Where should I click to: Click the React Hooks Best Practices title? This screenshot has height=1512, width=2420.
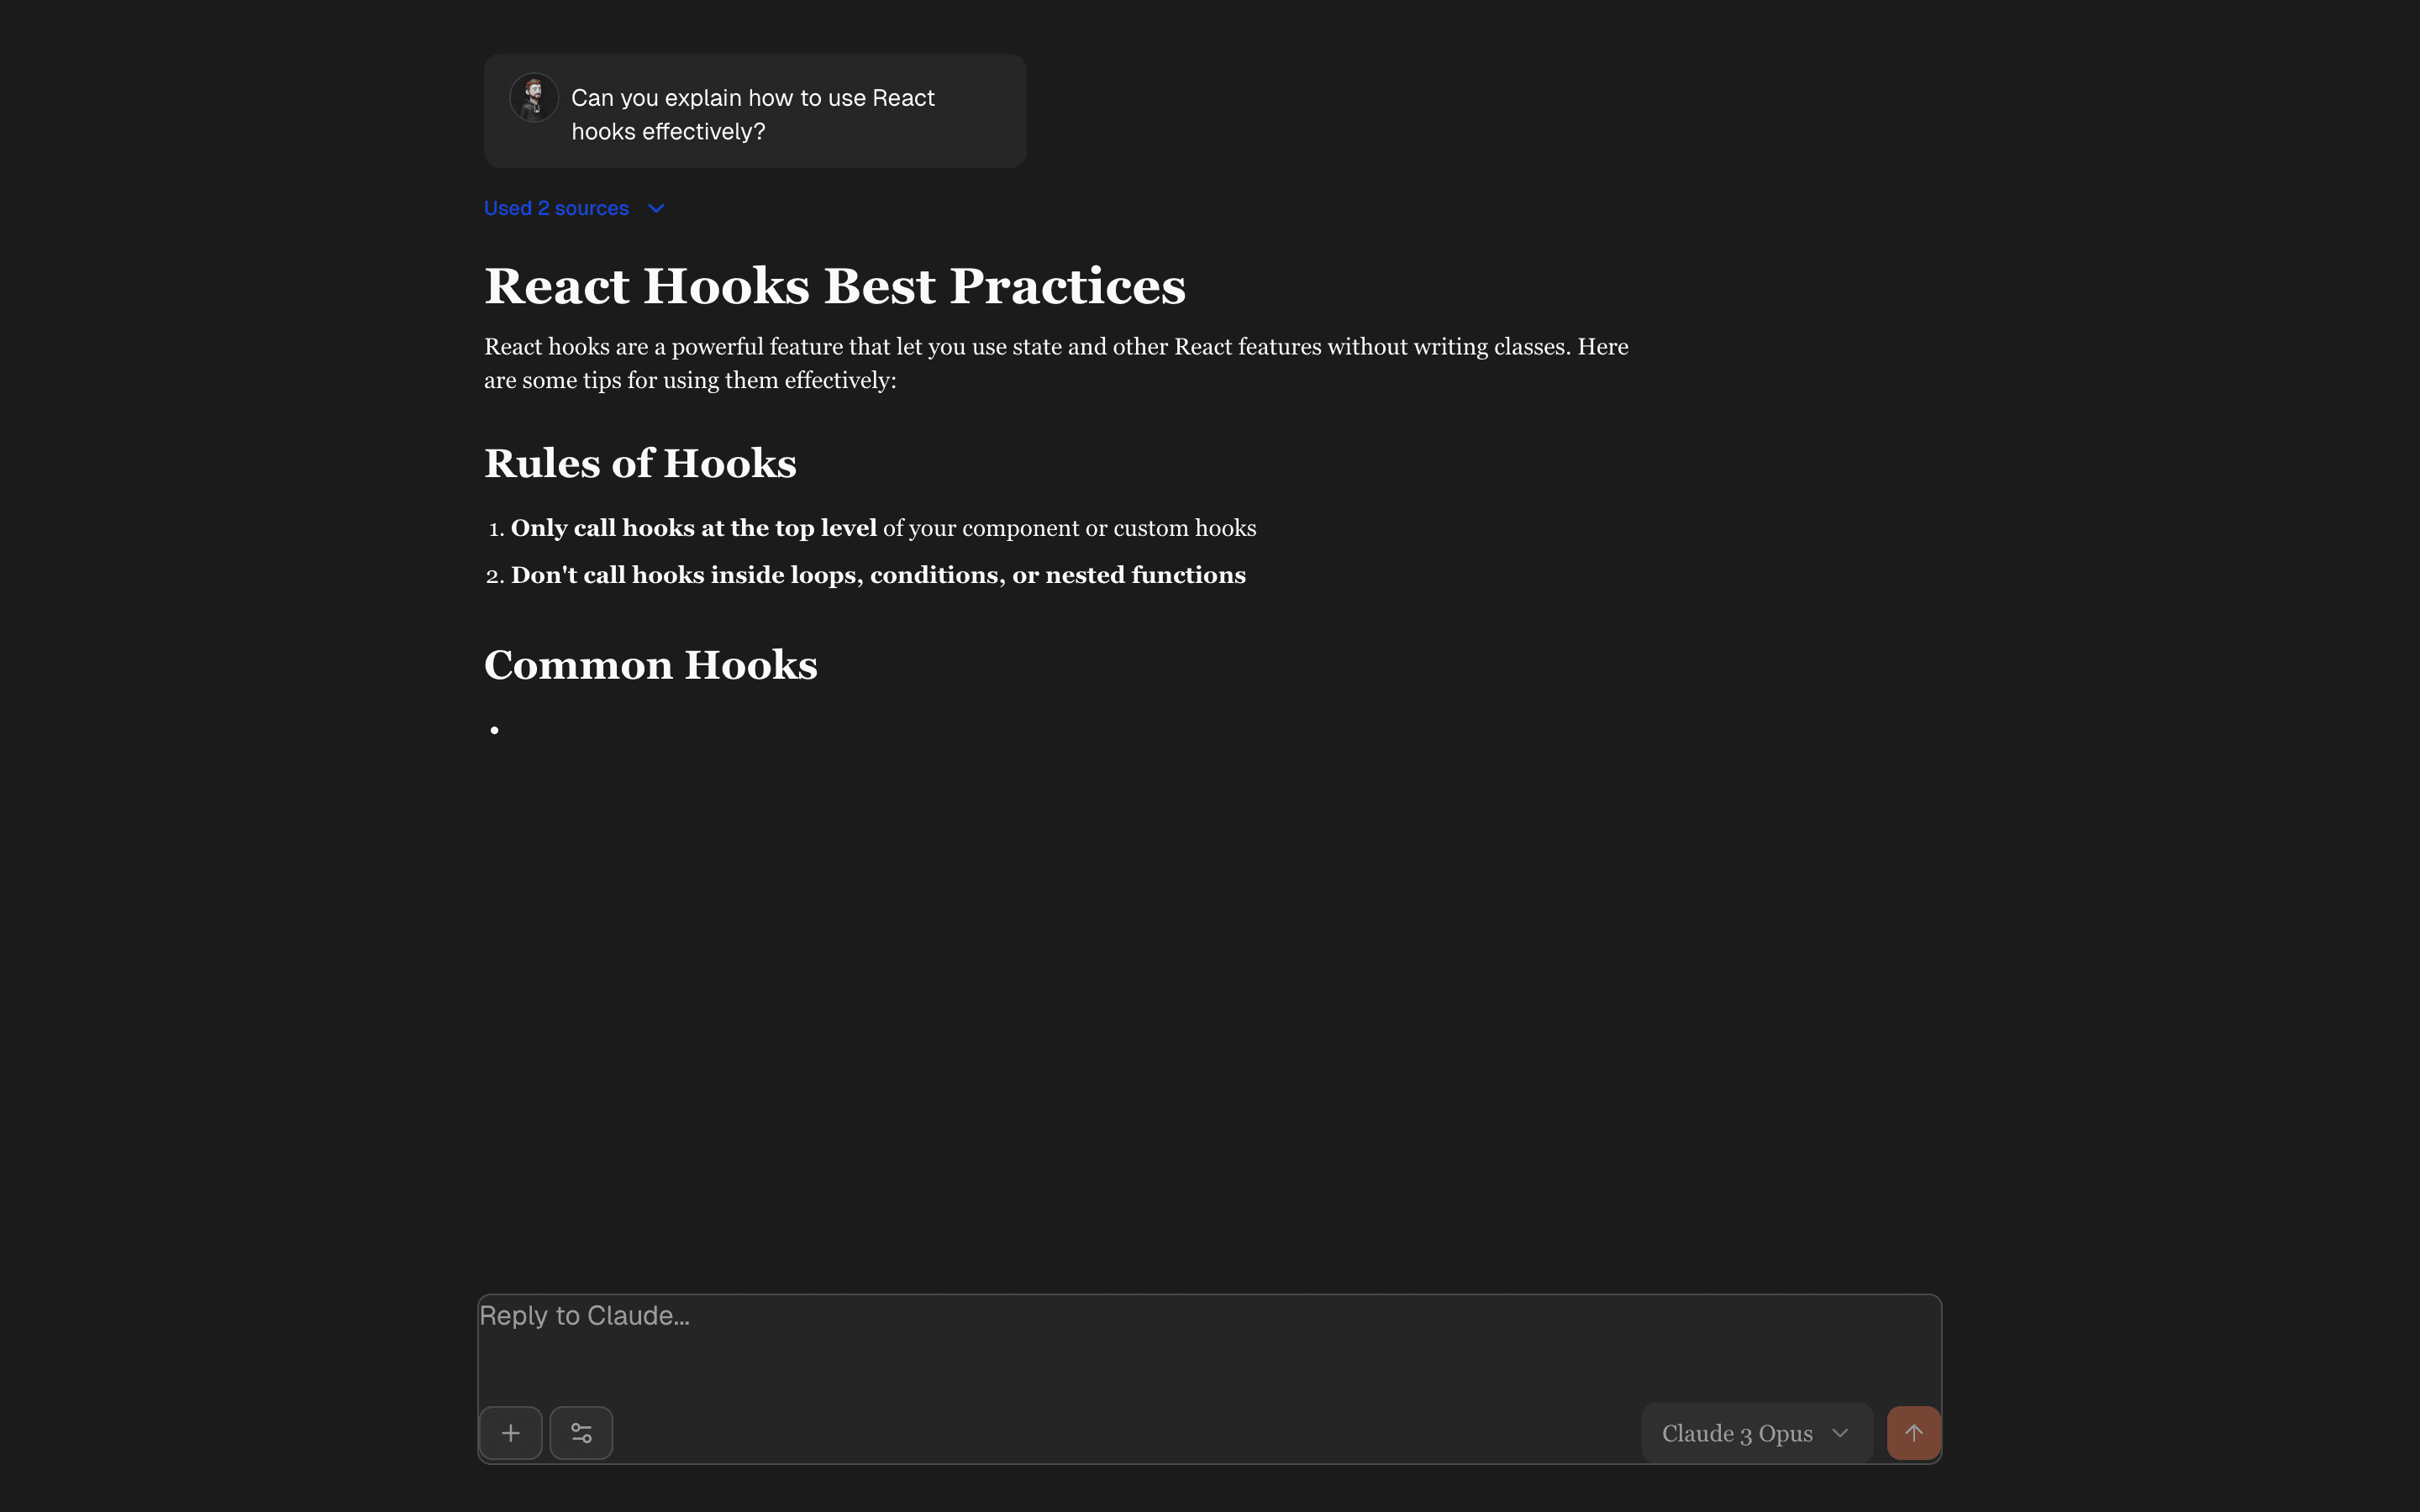coord(834,286)
